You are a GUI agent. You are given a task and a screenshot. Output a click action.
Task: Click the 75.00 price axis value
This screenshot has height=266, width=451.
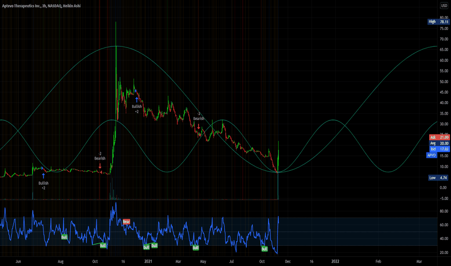(444, 29)
